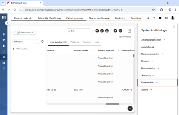
Task: Click the Sally Selén cell
Action: (79, 90)
